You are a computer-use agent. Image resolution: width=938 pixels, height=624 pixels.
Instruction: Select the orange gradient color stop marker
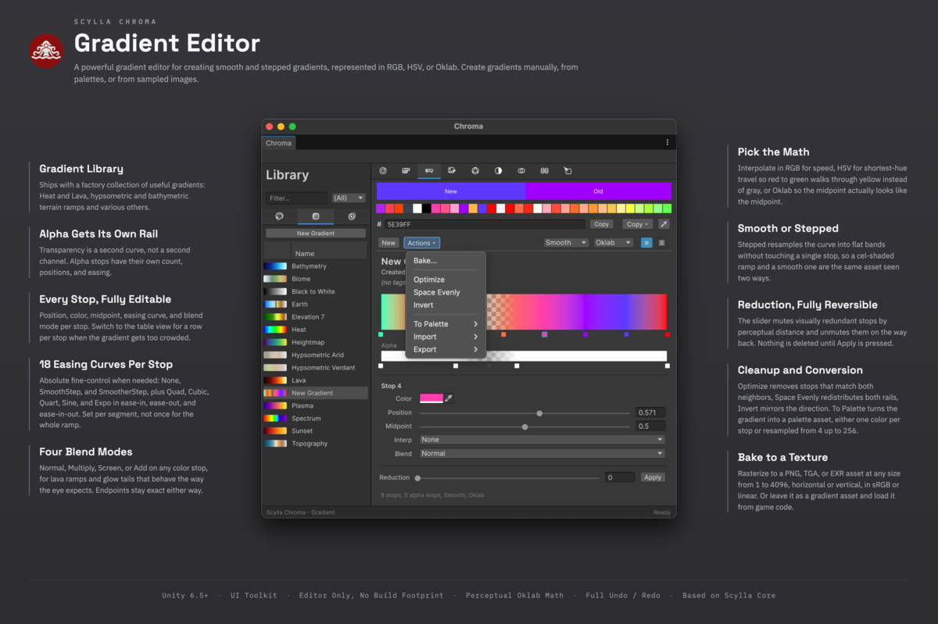click(503, 334)
